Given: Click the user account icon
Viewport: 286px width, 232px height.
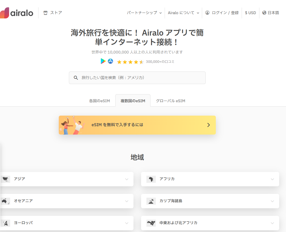Looking at the screenshot, I should pyautogui.click(x=207, y=13).
